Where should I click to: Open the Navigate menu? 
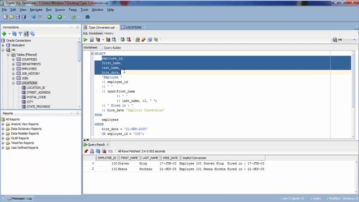point(36,10)
